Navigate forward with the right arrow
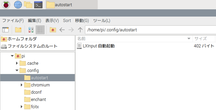The height and width of the screenshot is (110, 216). click(71, 30)
